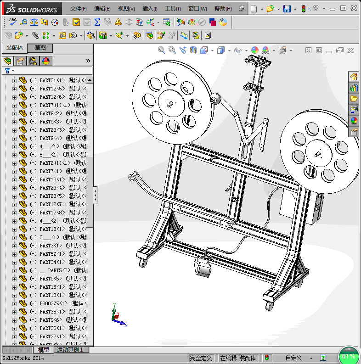The height and width of the screenshot is (364, 361).
Task: Open the 插入(I) menu
Action: pos(150,9)
